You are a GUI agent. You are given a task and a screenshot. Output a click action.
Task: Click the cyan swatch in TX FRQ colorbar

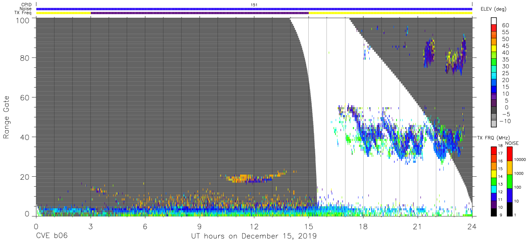pyautogui.click(x=493, y=189)
